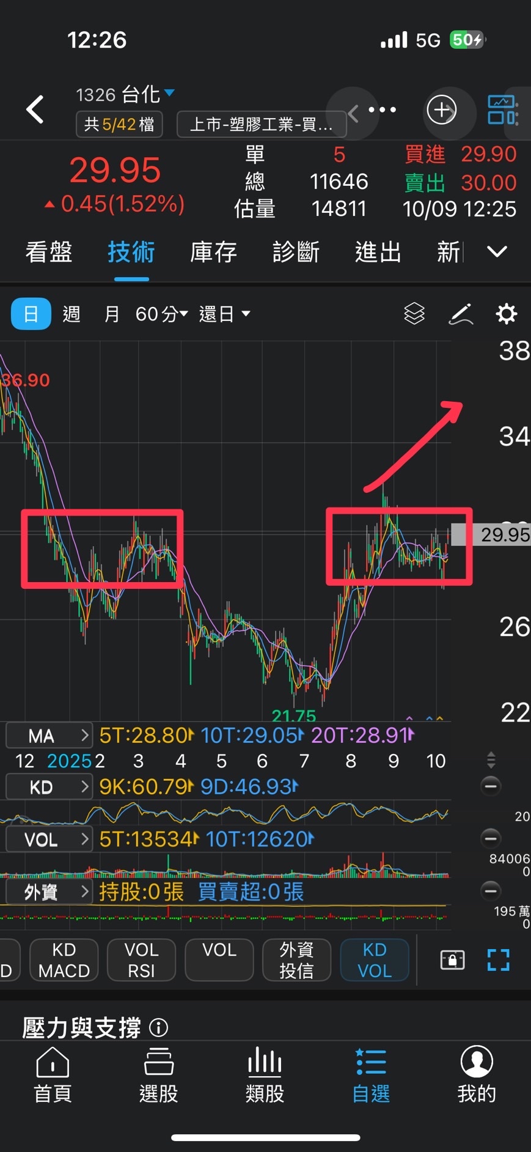This screenshot has height=1152, width=531.
Task: Tap 買進 29.90 bid price
Action: [x=460, y=154]
